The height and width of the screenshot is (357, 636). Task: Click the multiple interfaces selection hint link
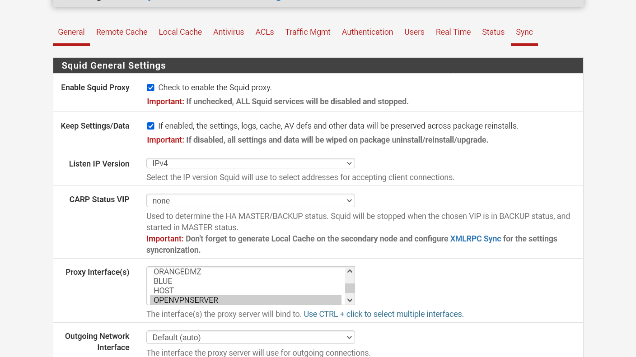click(383, 314)
